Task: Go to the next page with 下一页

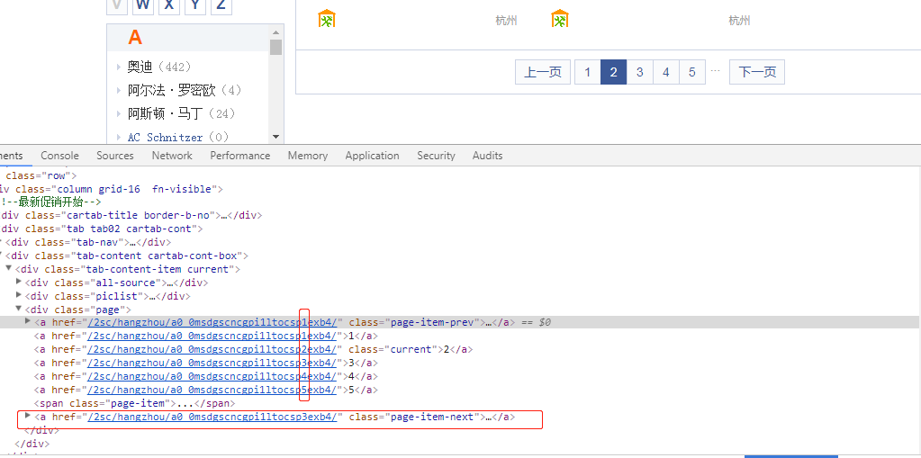Action: tap(757, 73)
